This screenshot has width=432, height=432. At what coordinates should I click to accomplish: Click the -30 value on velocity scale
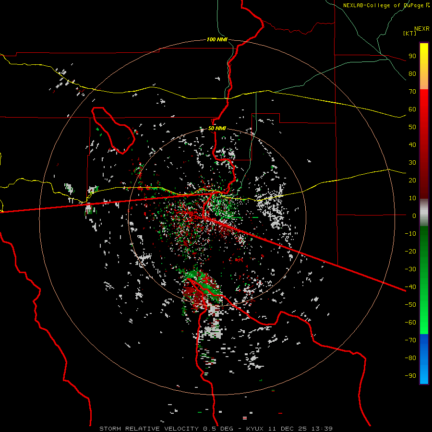410,269
